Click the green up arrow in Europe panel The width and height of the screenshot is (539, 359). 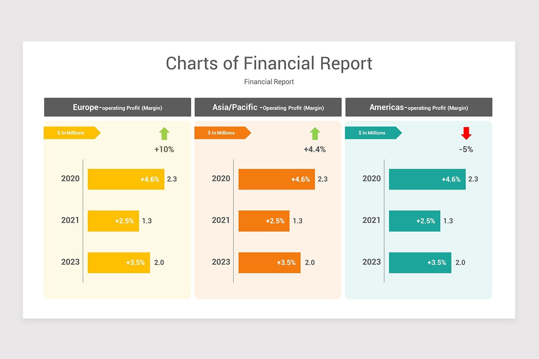tap(164, 133)
